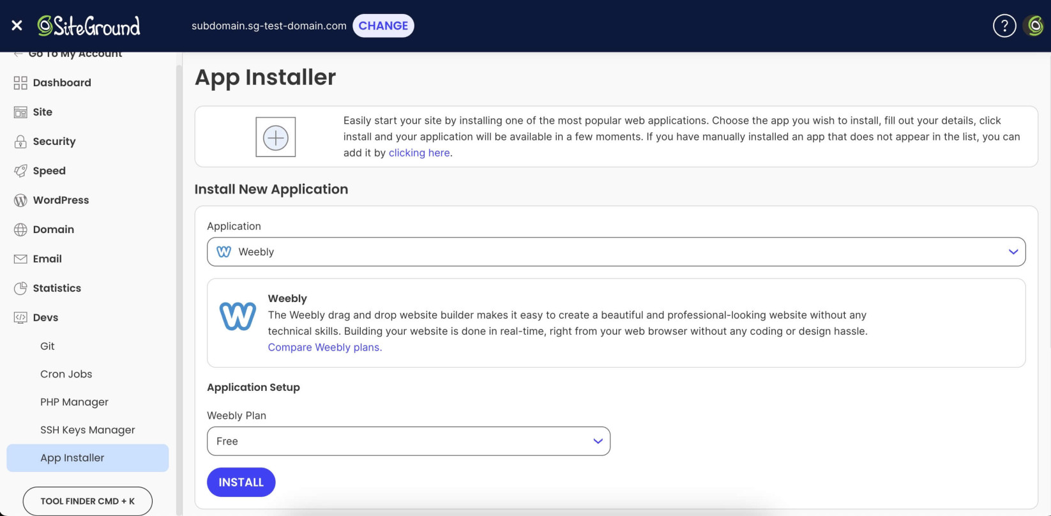Click the large Weebly logo
The width and height of the screenshot is (1051, 516).
pos(238,316)
